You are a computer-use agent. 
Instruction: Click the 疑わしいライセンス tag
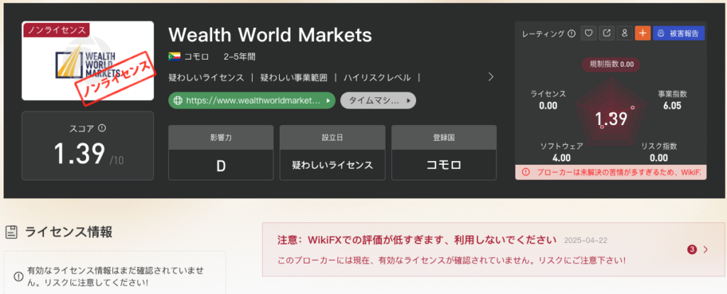pyautogui.click(x=207, y=77)
